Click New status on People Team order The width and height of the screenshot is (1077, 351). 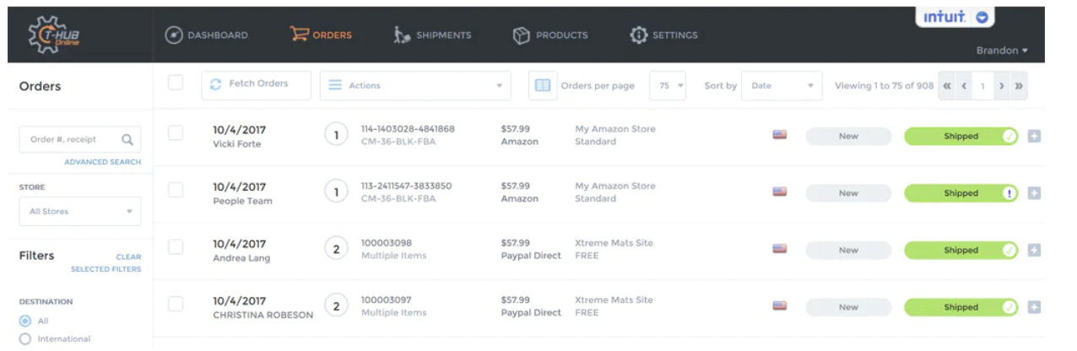848,193
